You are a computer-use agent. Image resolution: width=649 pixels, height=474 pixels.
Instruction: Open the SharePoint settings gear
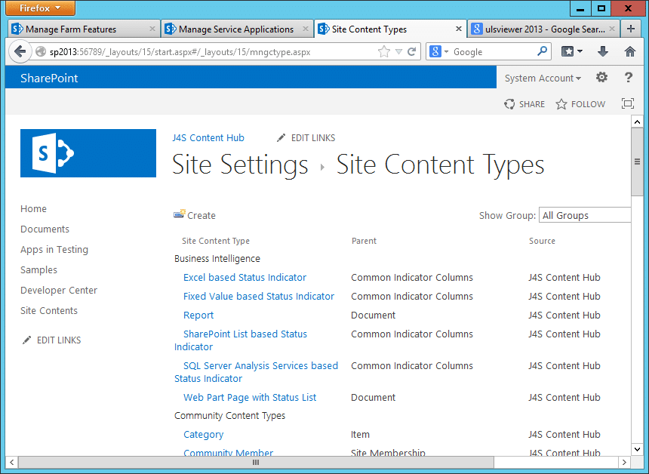click(601, 78)
